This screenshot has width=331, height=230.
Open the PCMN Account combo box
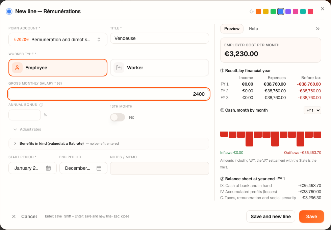[58, 40]
